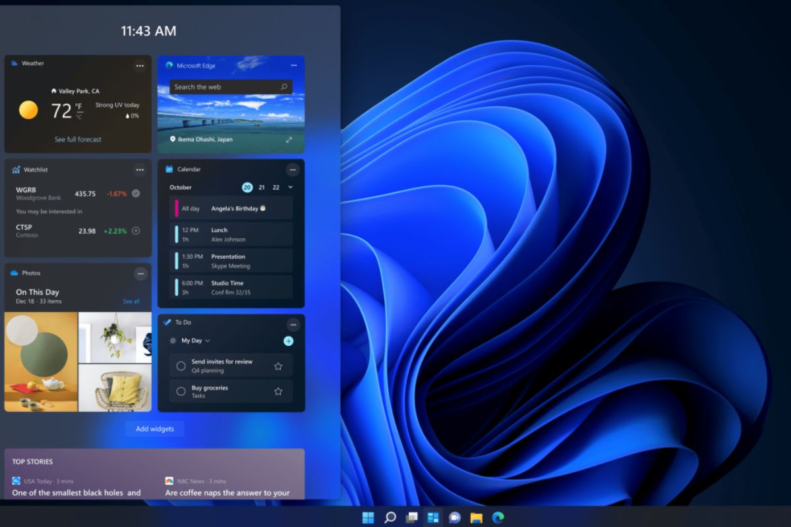Screen dimensions: 791x527
Task: Mark Send invites for review complete
Action: click(x=181, y=366)
